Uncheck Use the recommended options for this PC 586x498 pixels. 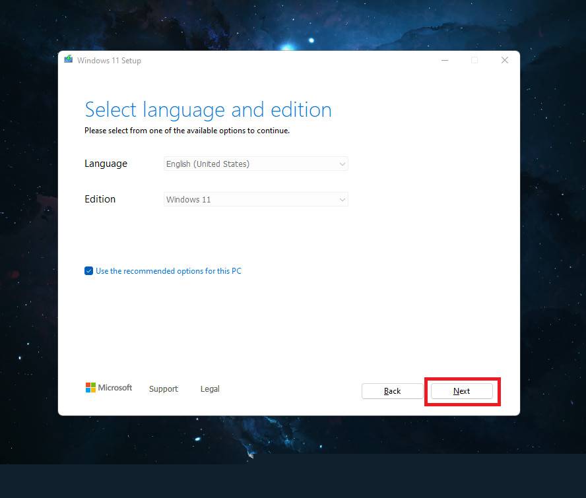tap(88, 271)
